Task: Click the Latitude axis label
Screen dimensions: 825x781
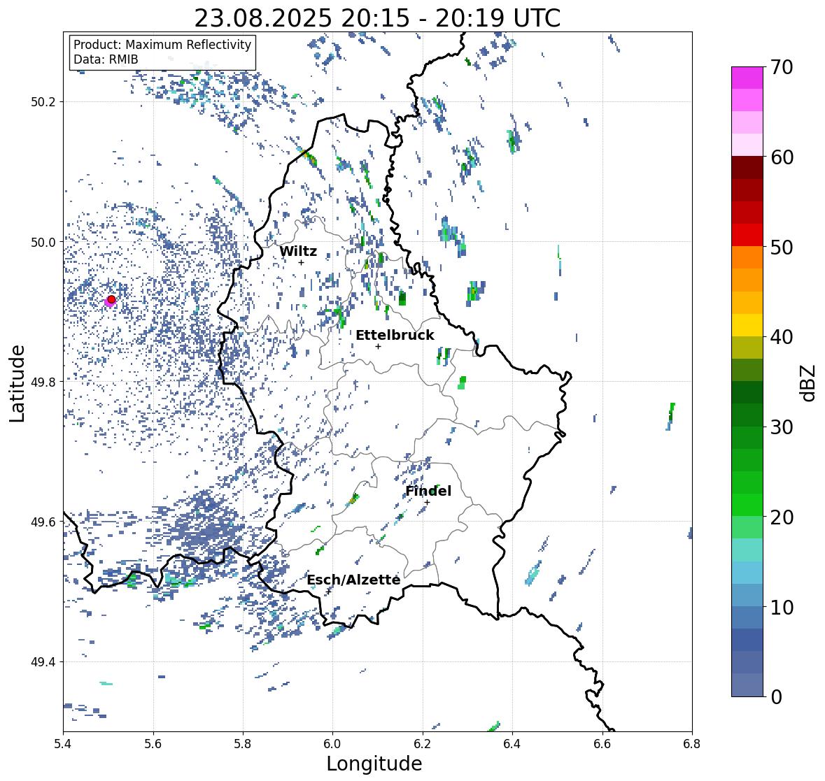Action: click(17, 383)
